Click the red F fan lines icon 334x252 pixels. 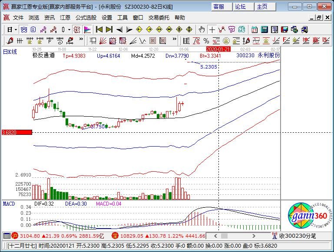(286, 40)
